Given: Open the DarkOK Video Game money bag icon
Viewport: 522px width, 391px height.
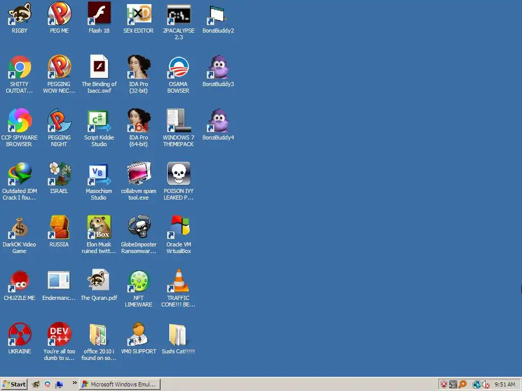Looking at the screenshot, I should [20, 227].
